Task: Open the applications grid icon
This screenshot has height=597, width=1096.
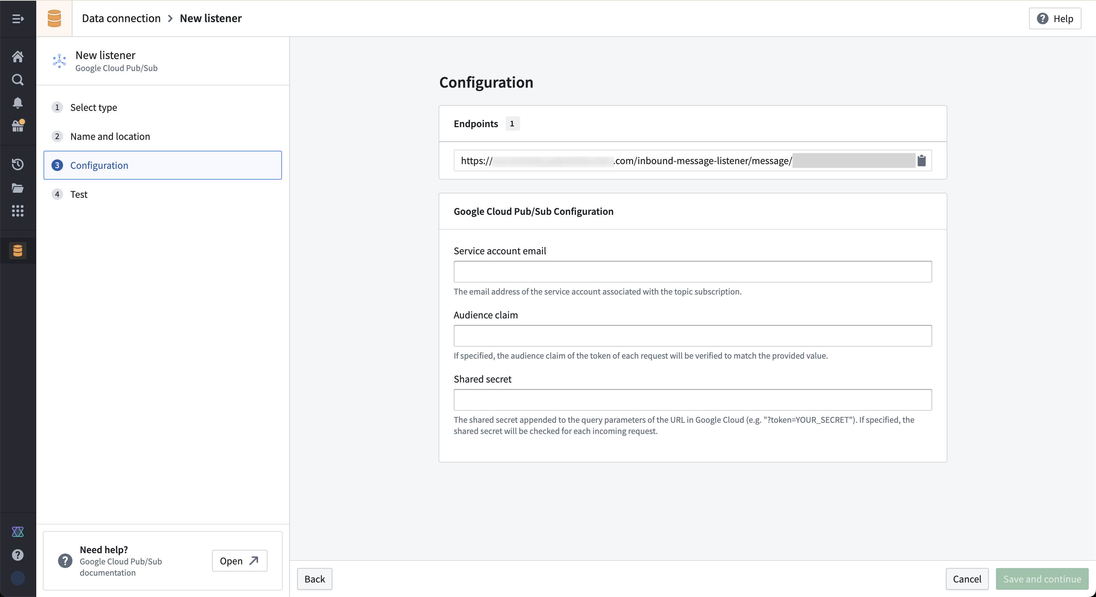Action: click(x=17, y=211)
